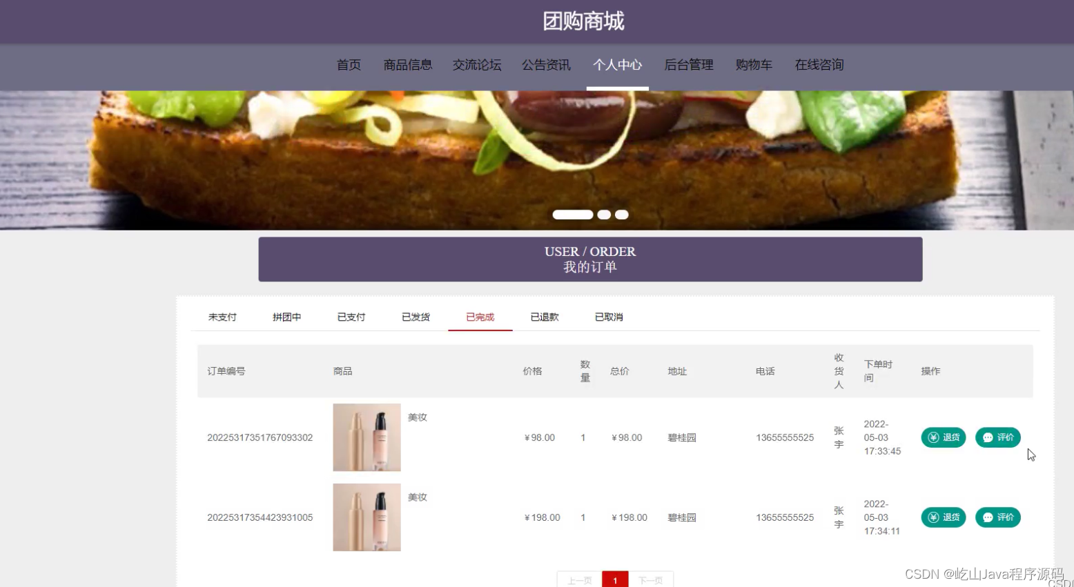Click 退货 refund button for first order
This screenshot has width=1074, height=587.
coord(943,437)
